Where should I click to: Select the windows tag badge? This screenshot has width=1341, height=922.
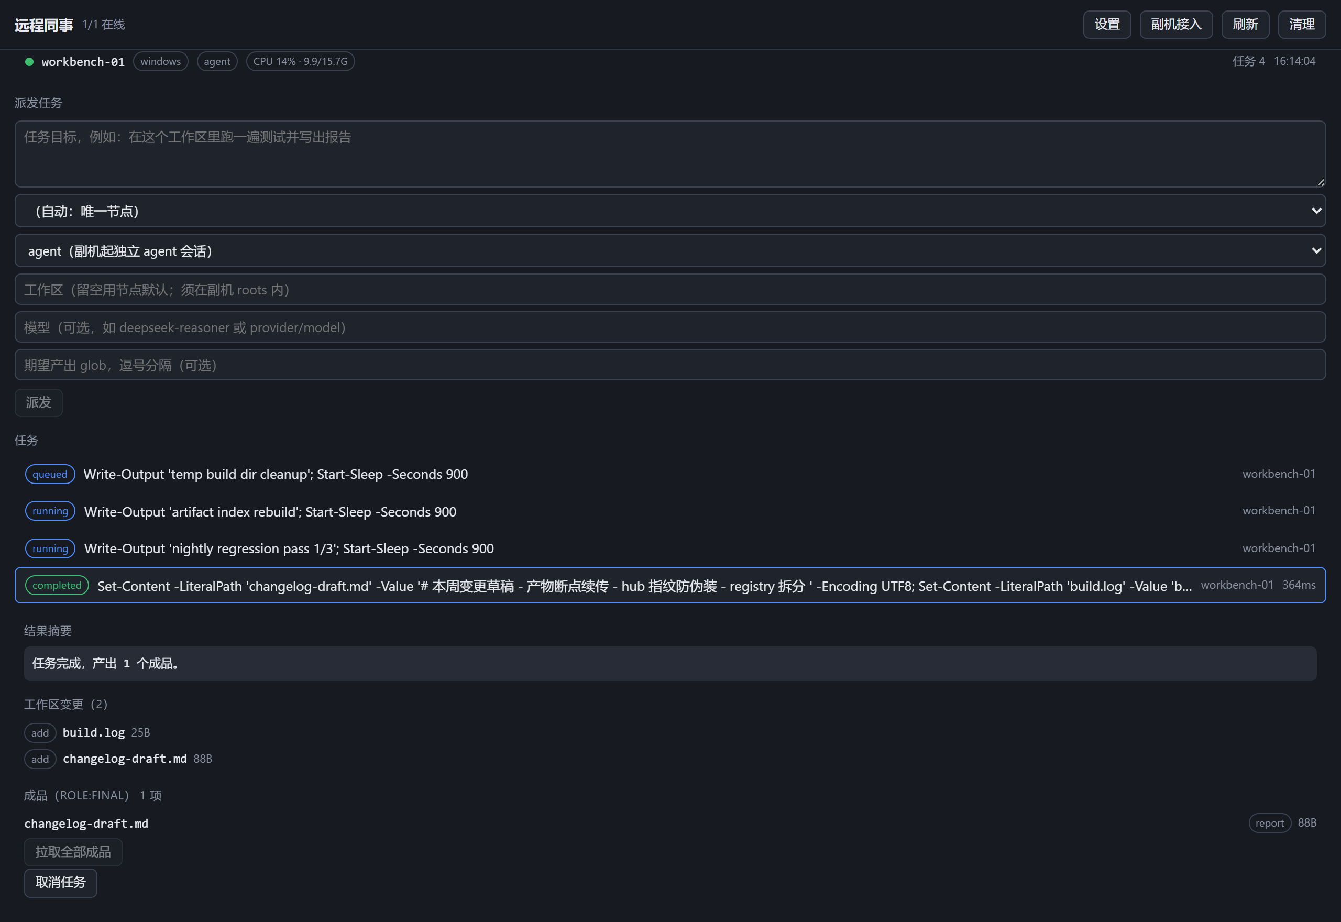point(160,61)
